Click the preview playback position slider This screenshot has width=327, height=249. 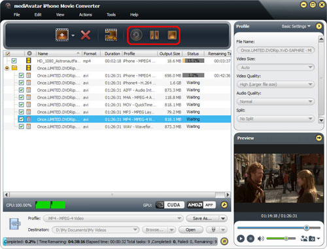pos(279,228)
